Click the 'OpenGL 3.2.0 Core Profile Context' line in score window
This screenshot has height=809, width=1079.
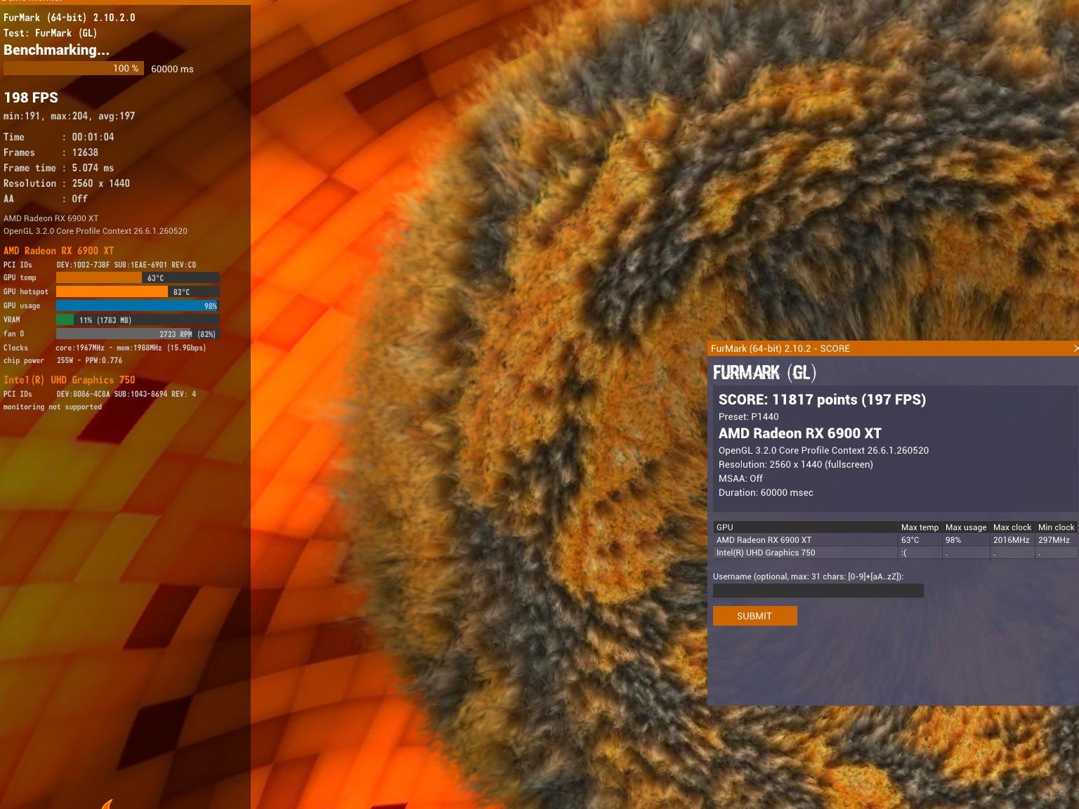(x=823, y=450)
